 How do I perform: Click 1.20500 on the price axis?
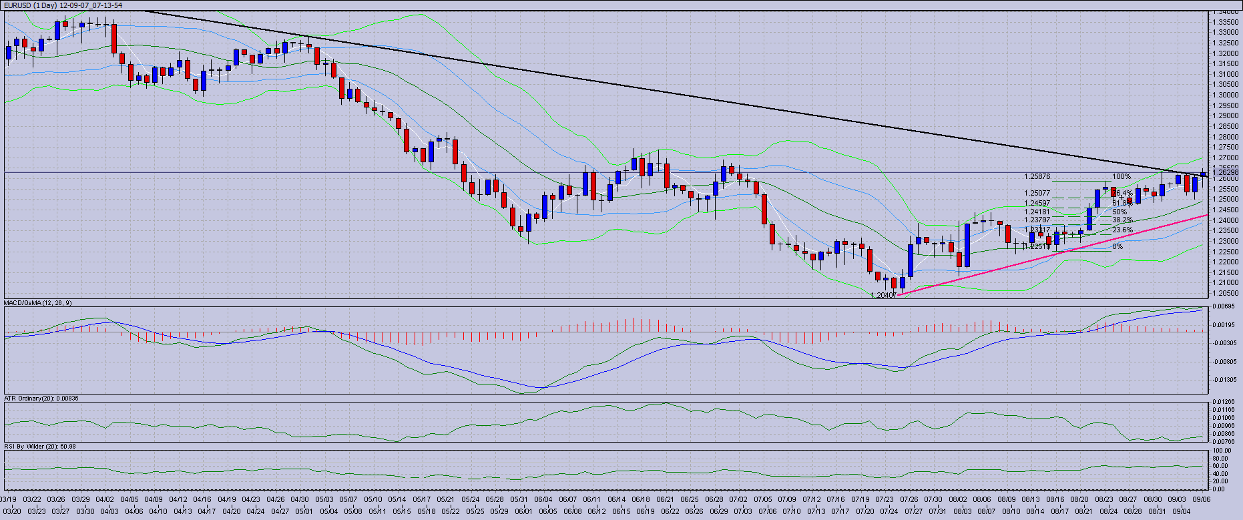point(1226,294)
